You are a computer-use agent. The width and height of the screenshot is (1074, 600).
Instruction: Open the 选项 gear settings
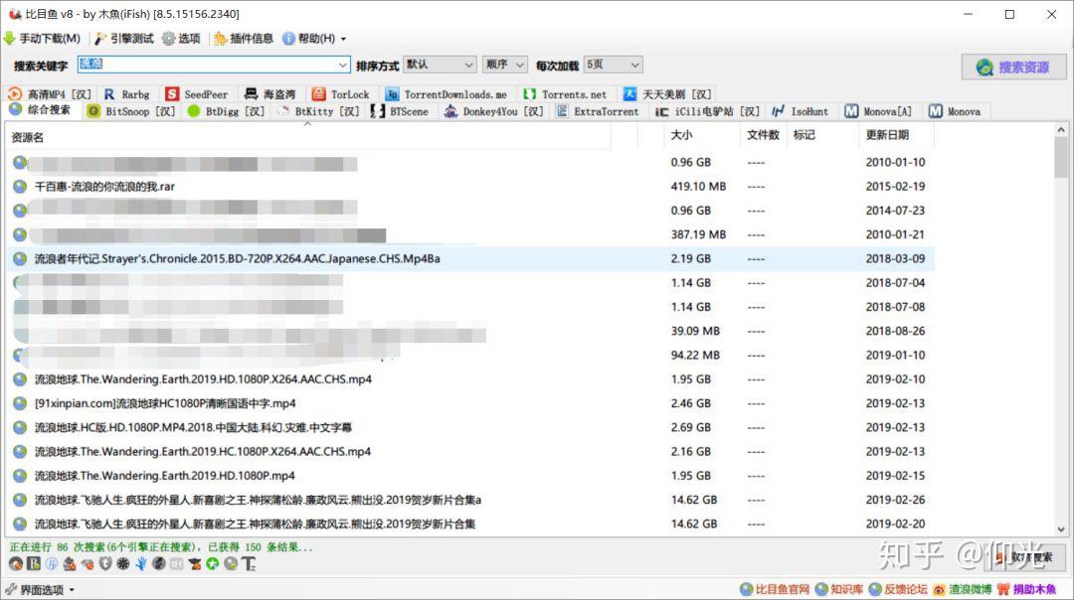[182, 39]
